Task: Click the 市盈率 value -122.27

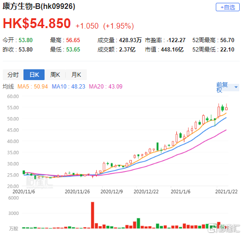Action: [x=176, y=40]
